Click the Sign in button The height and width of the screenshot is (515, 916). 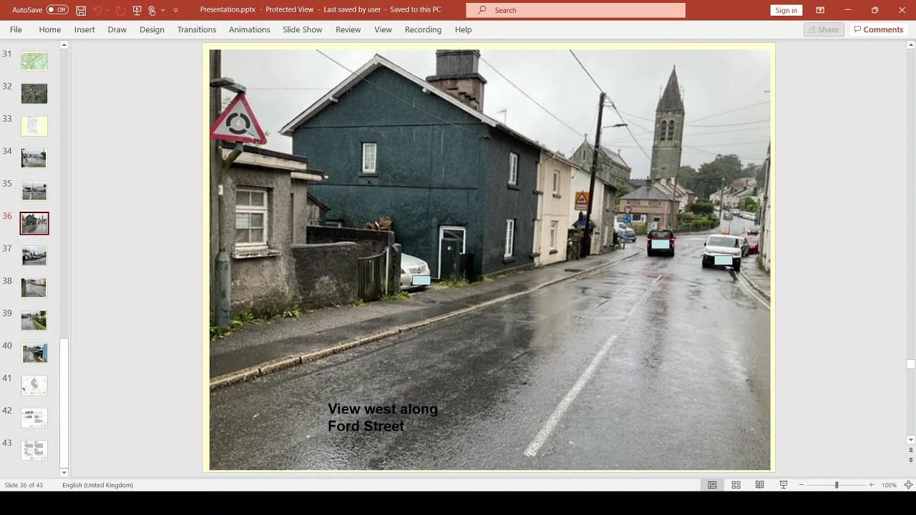point(786,10)
